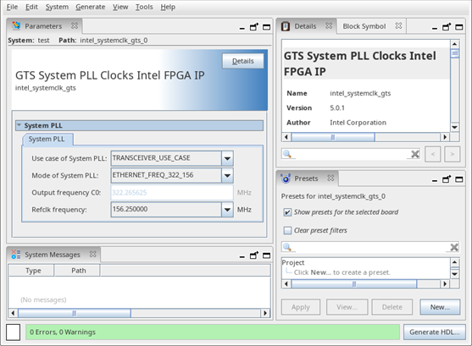Maximize the Details panel

coord(458,27)
